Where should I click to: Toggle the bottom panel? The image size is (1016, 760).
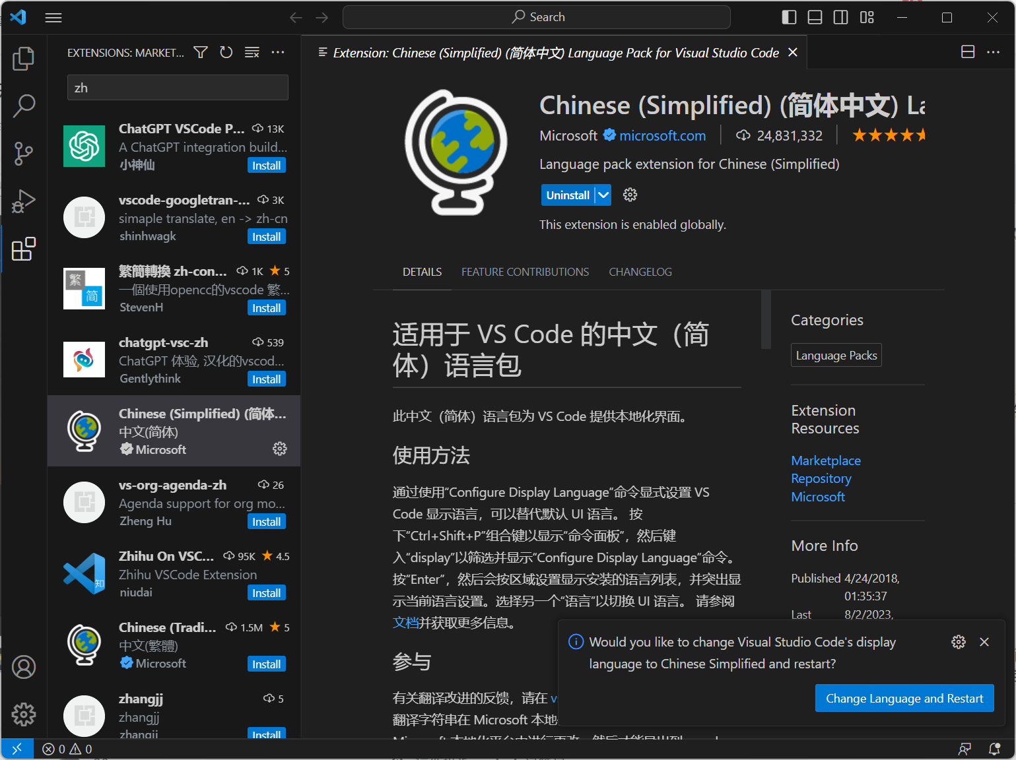(x=815, y=18)
